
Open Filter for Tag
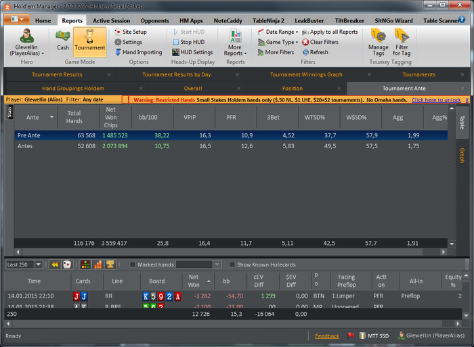[x=402, y=43]
